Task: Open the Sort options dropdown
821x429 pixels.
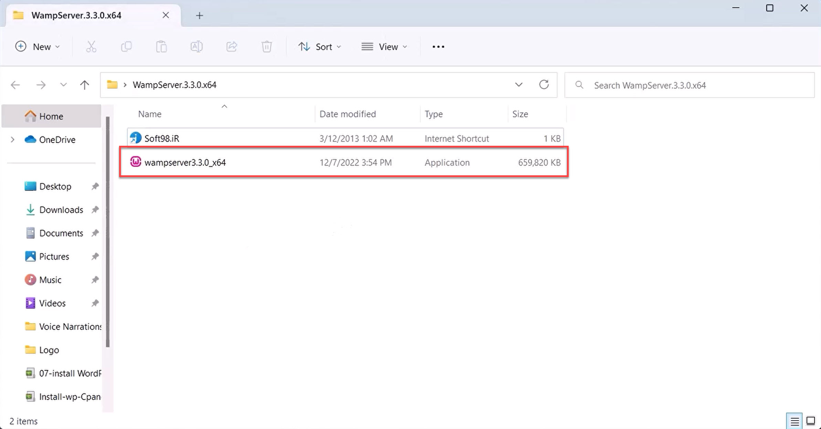Action: (319, 46)
